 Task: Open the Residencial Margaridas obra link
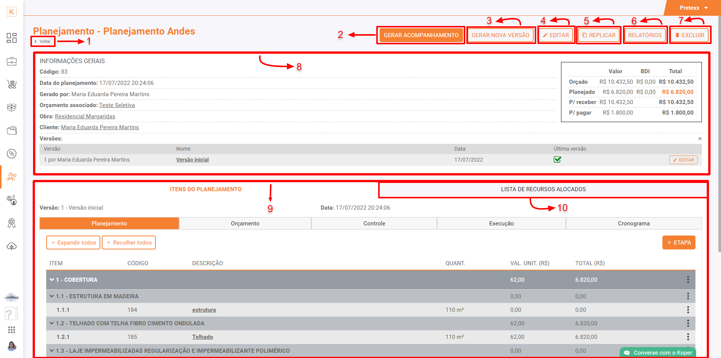click(85, 116)
